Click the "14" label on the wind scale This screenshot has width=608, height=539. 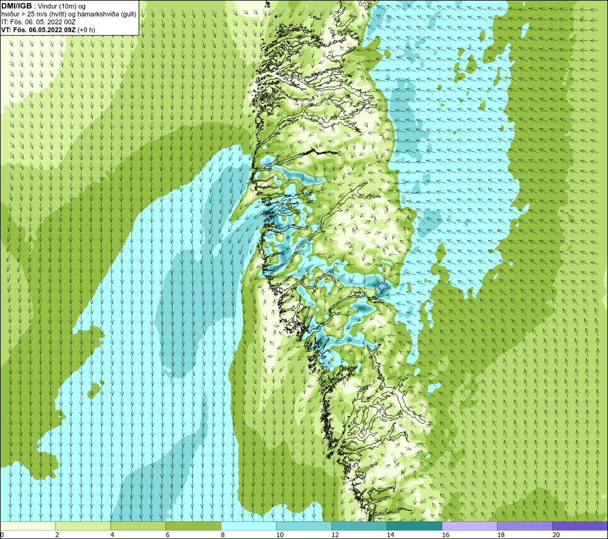390,535
